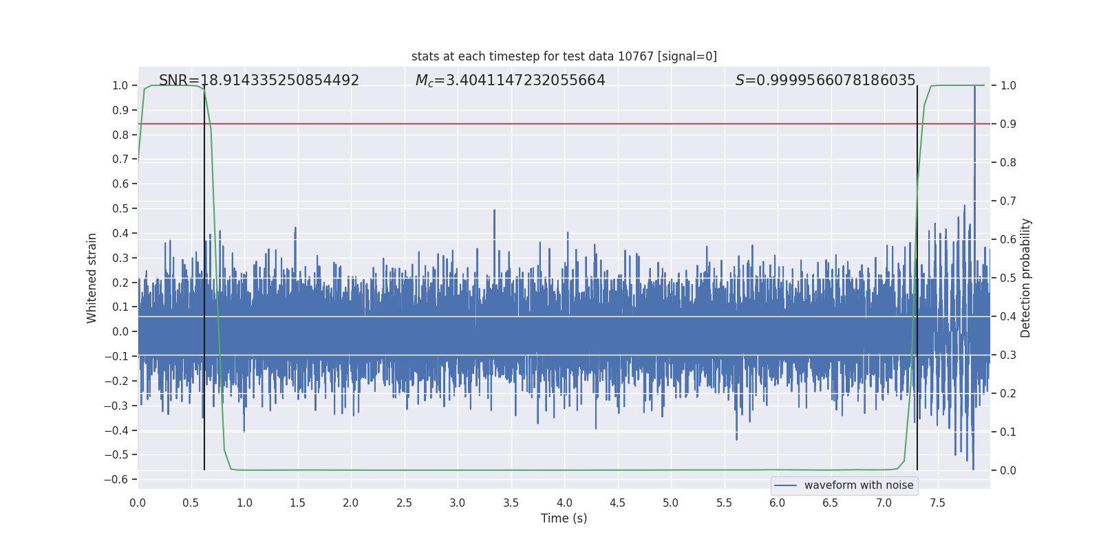Click the 4.0 tick on time axis

pyautogui.click(x=564, y=503)
